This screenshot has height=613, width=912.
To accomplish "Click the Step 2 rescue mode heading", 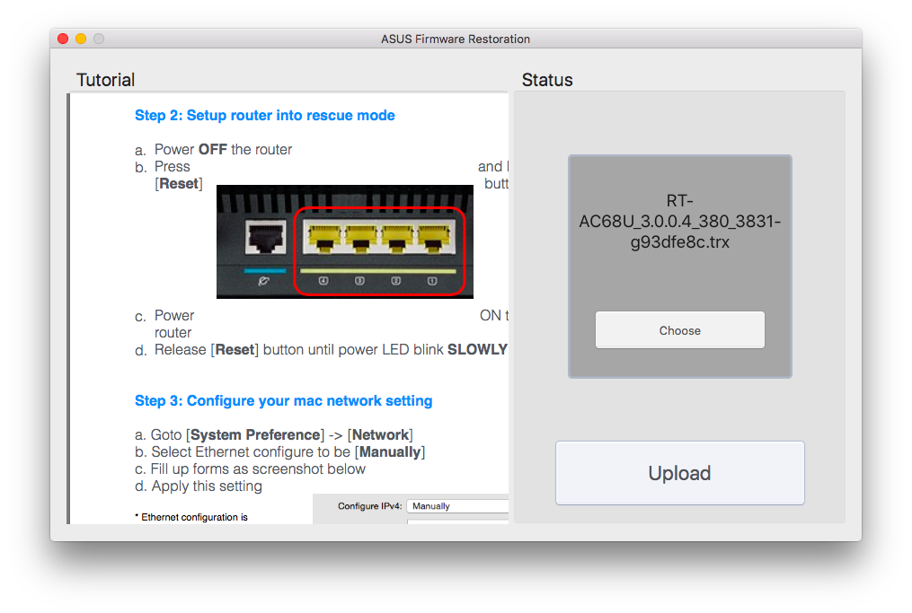I will [x=265, y=115].
